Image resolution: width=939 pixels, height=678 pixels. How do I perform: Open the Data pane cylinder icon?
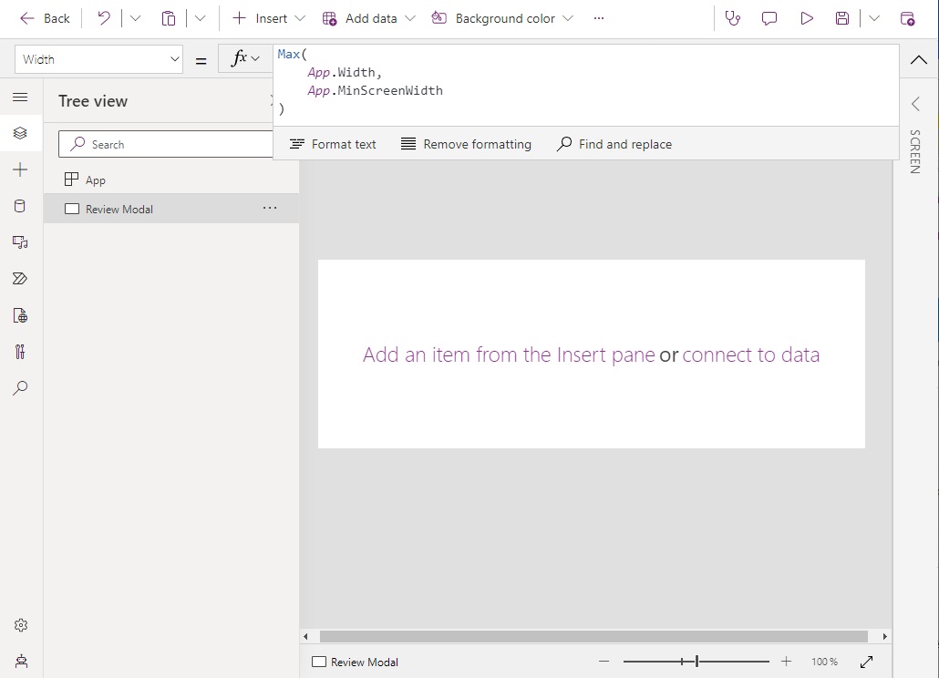tap(20, 206)
